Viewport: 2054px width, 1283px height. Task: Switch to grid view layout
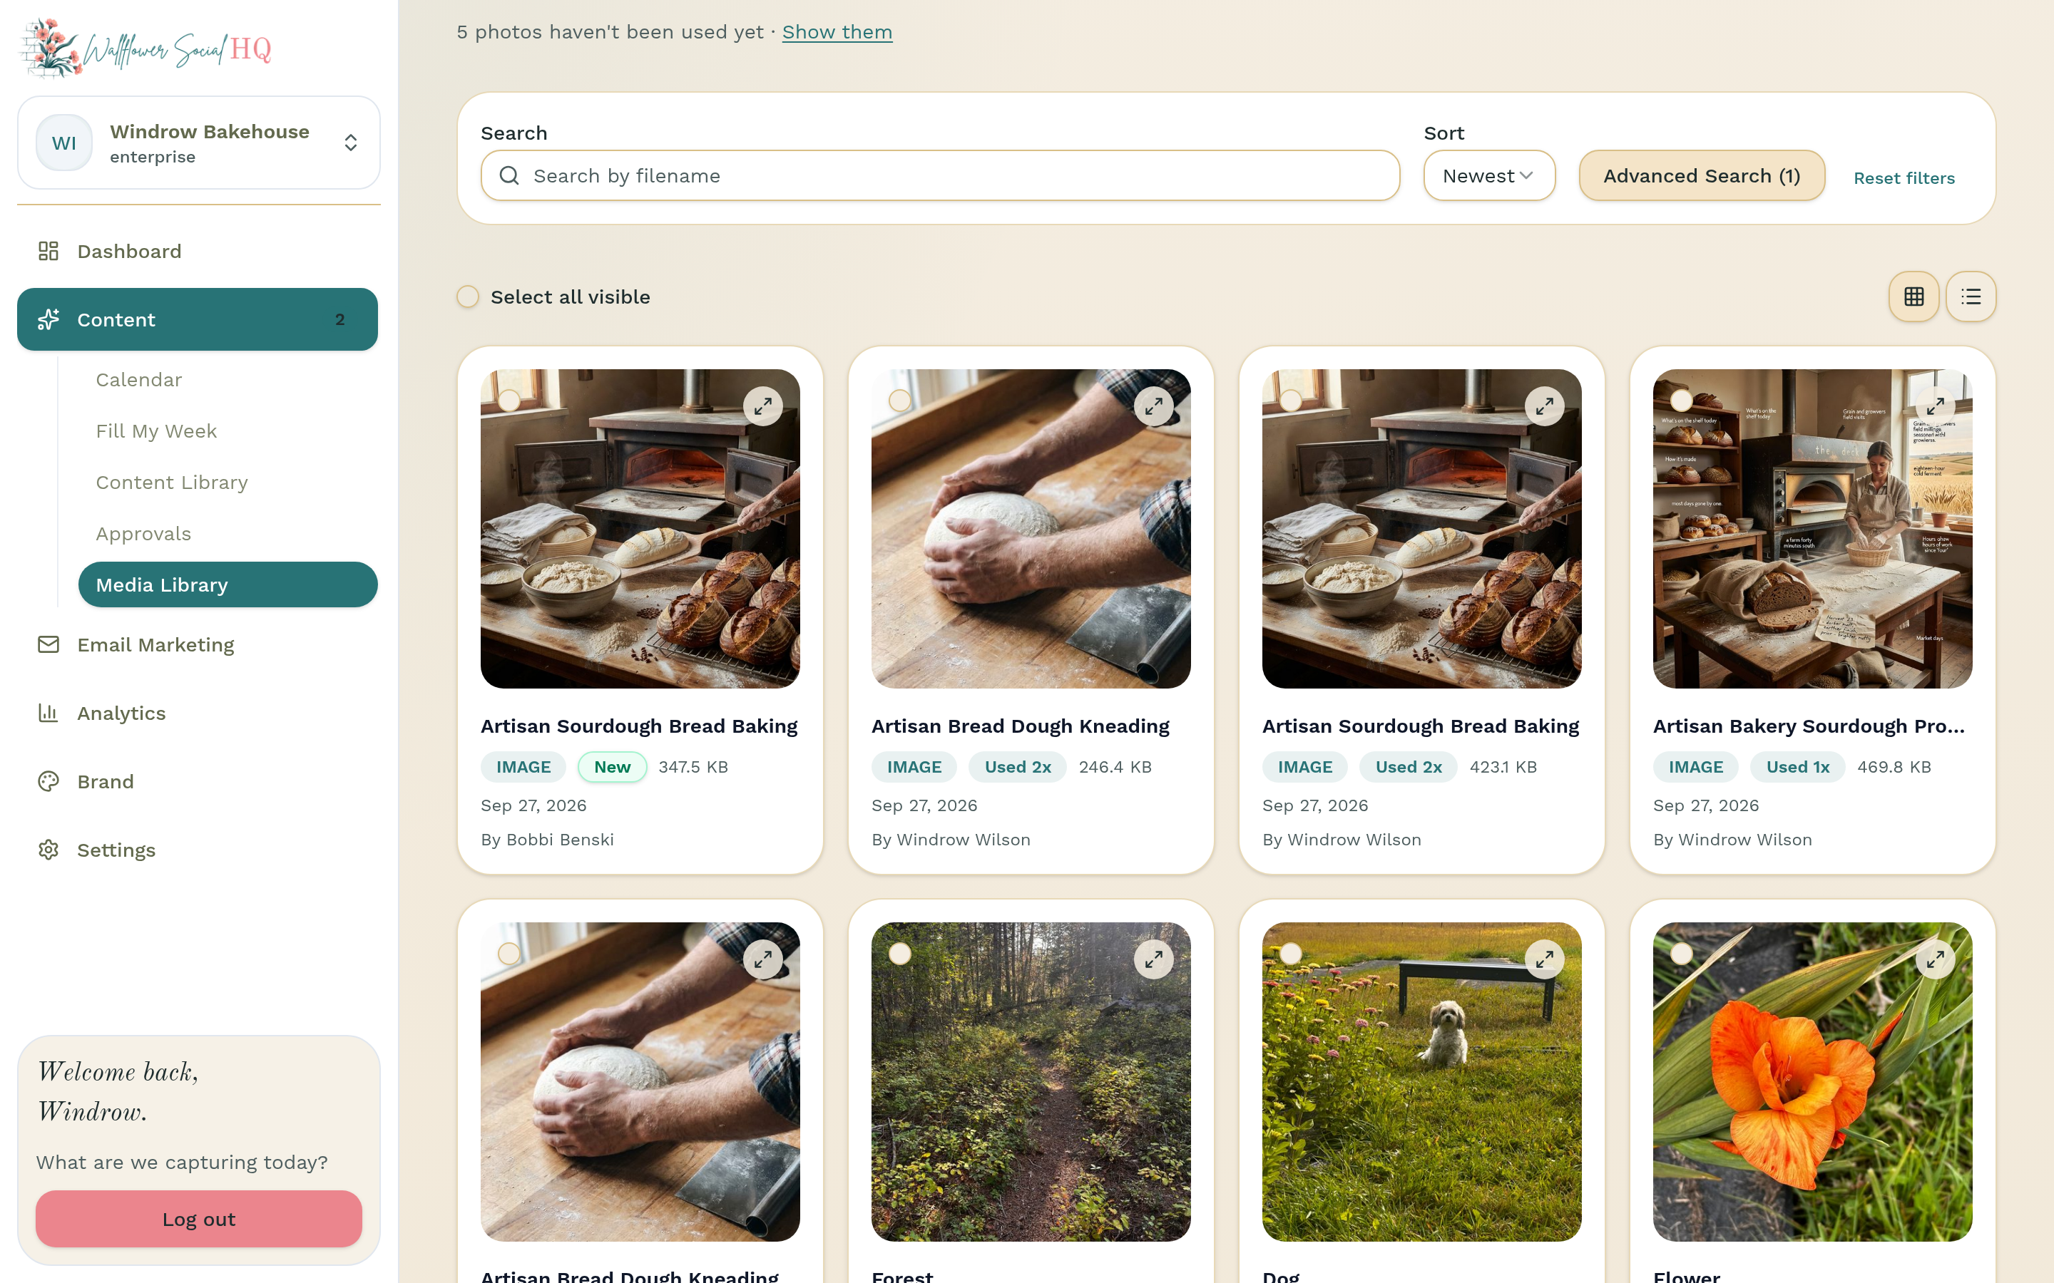point(1913,296)
